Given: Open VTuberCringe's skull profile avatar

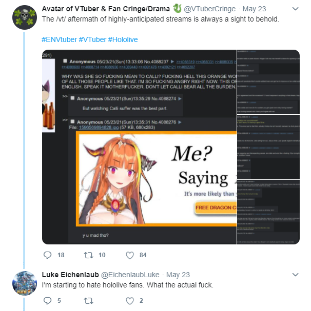Looking at the screenshot, I should [x=25, y=17].
